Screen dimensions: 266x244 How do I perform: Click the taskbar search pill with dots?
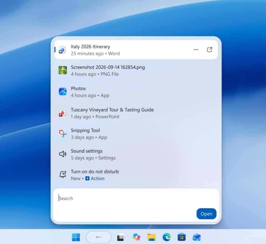tap(99, 237)
